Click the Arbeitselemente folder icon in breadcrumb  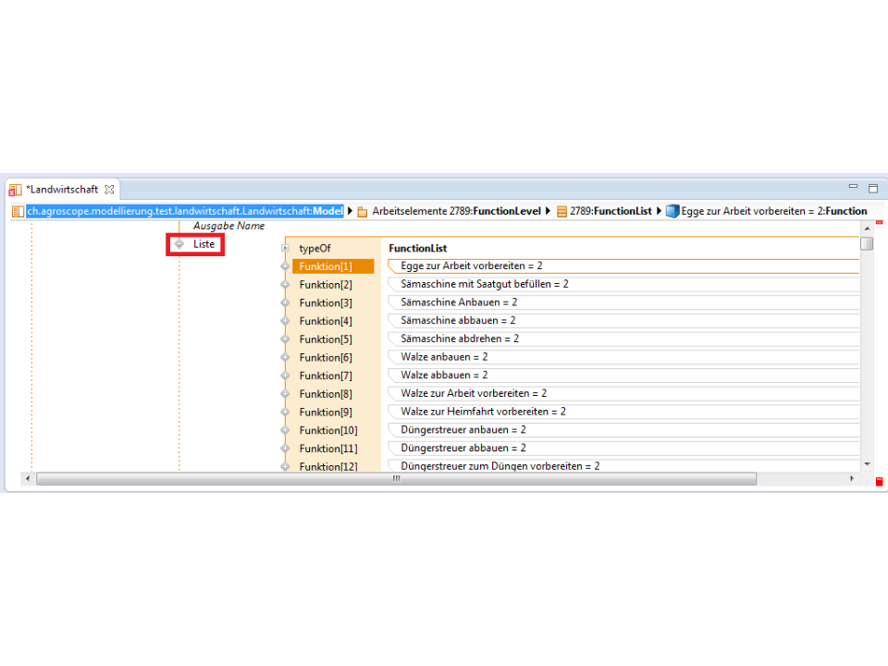pyautogui.click(x=363, y=212)
